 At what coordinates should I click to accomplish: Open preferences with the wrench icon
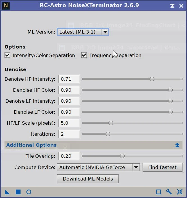[x=169, y=192]
